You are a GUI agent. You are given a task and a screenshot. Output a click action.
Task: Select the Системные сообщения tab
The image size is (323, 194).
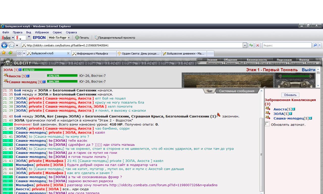point(237,91)
